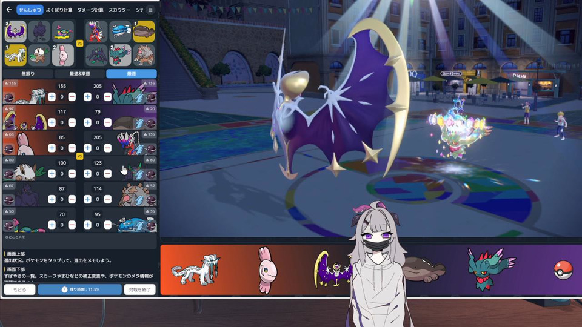The image size is (582, 327).
Task: Open the hamburger menu in the top bar
Action: click(150, 10)
